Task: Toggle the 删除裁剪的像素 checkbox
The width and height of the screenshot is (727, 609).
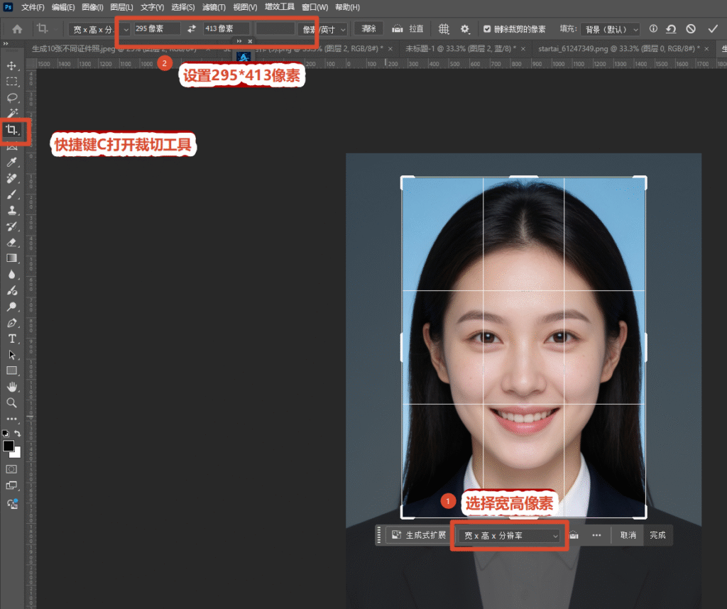Action: tap(487, 28)
